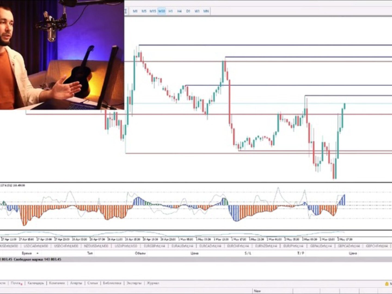This screenshot has width=392, height=294.
Task: Switch to the EURGBP H4 chart tab
Action: pos(154,246)
